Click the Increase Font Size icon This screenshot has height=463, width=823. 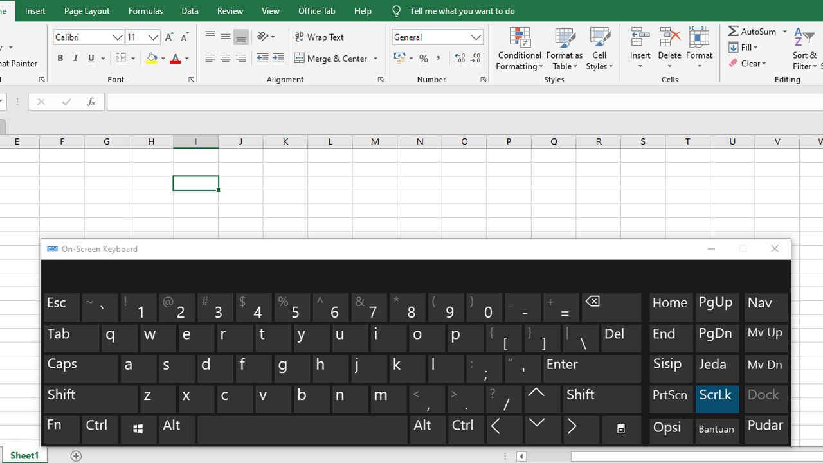tap(169, 37)
